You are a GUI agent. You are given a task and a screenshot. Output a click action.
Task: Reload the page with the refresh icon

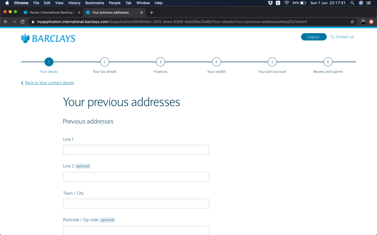click(22, 22)
